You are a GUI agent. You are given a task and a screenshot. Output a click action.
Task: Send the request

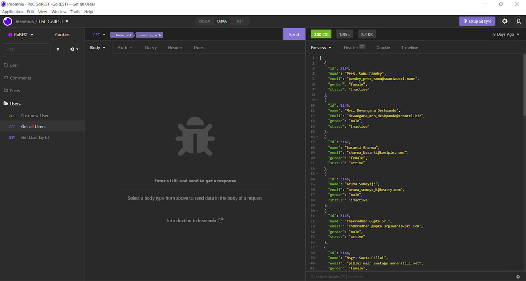point(294,34)
